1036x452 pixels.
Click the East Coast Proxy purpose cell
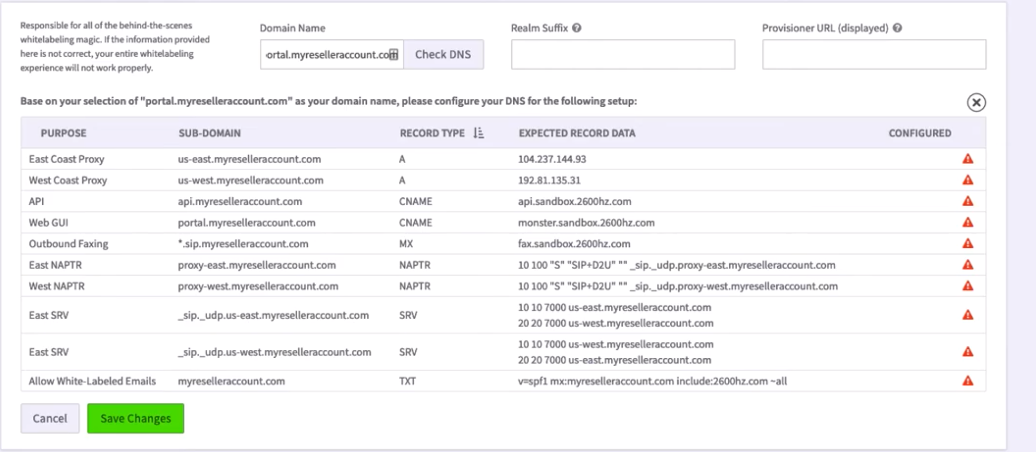pyautogui.click(x=67, y=159)
